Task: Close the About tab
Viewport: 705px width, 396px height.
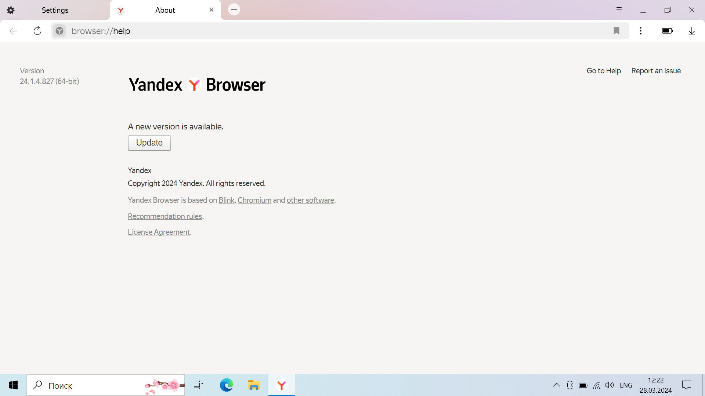Action: (211, 10)
